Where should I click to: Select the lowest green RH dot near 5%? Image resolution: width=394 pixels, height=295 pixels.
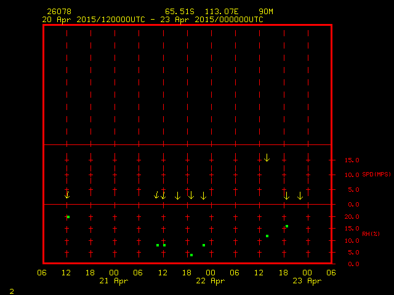tap(191, 255)
